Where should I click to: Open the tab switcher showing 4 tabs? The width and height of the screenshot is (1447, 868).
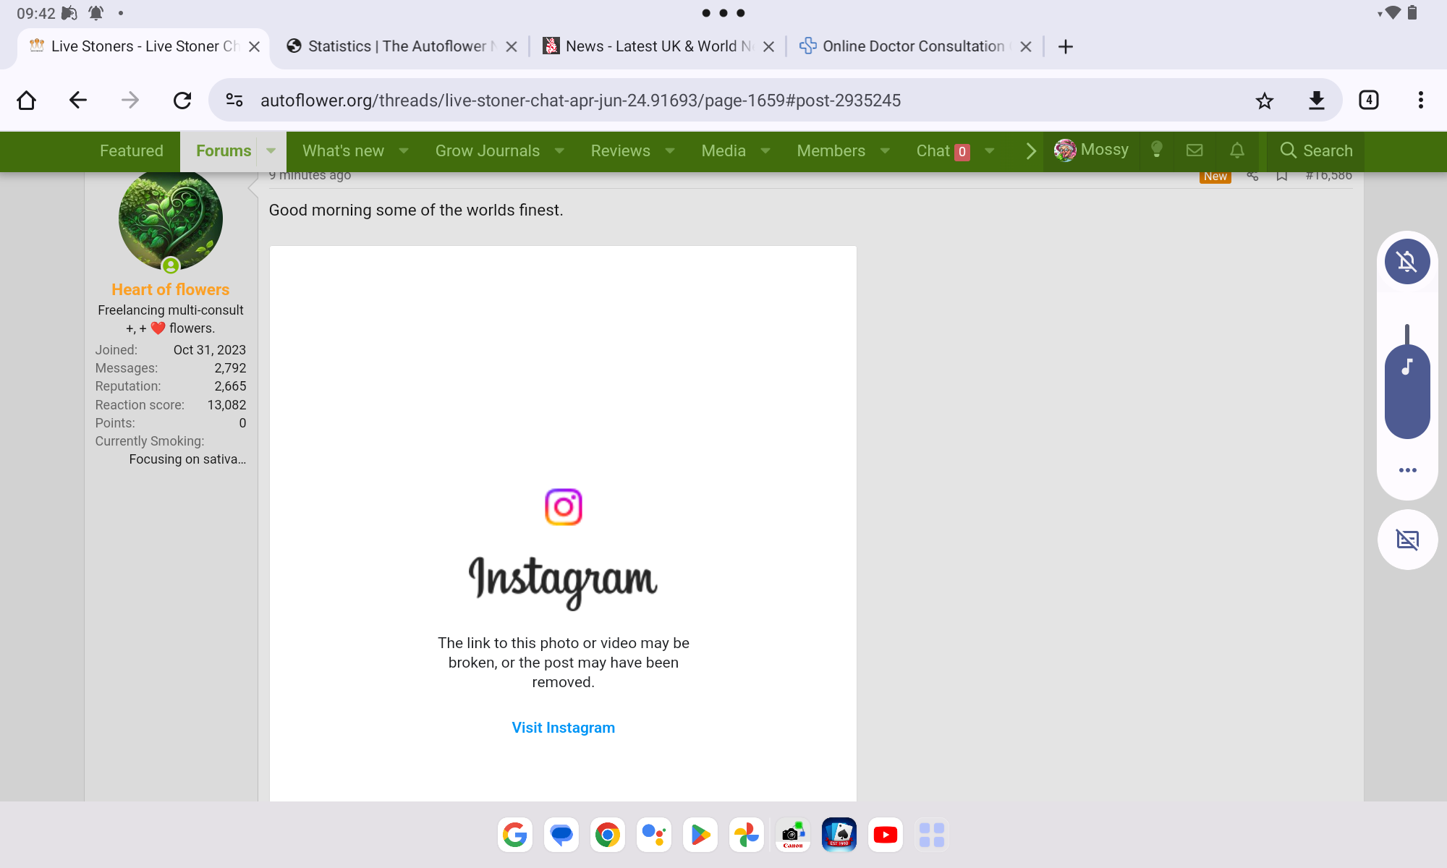1369,100
